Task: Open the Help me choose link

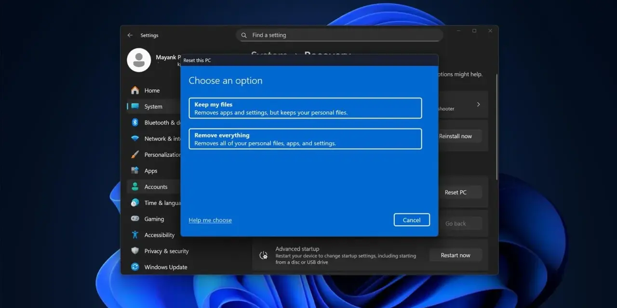Action: (210, 220)
